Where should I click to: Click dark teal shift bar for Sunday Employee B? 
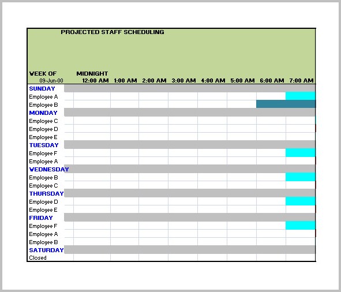286,104
